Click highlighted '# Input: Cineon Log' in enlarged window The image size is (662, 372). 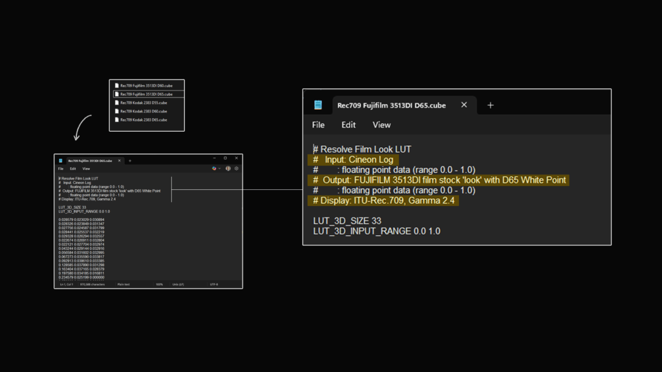(353, 160)
